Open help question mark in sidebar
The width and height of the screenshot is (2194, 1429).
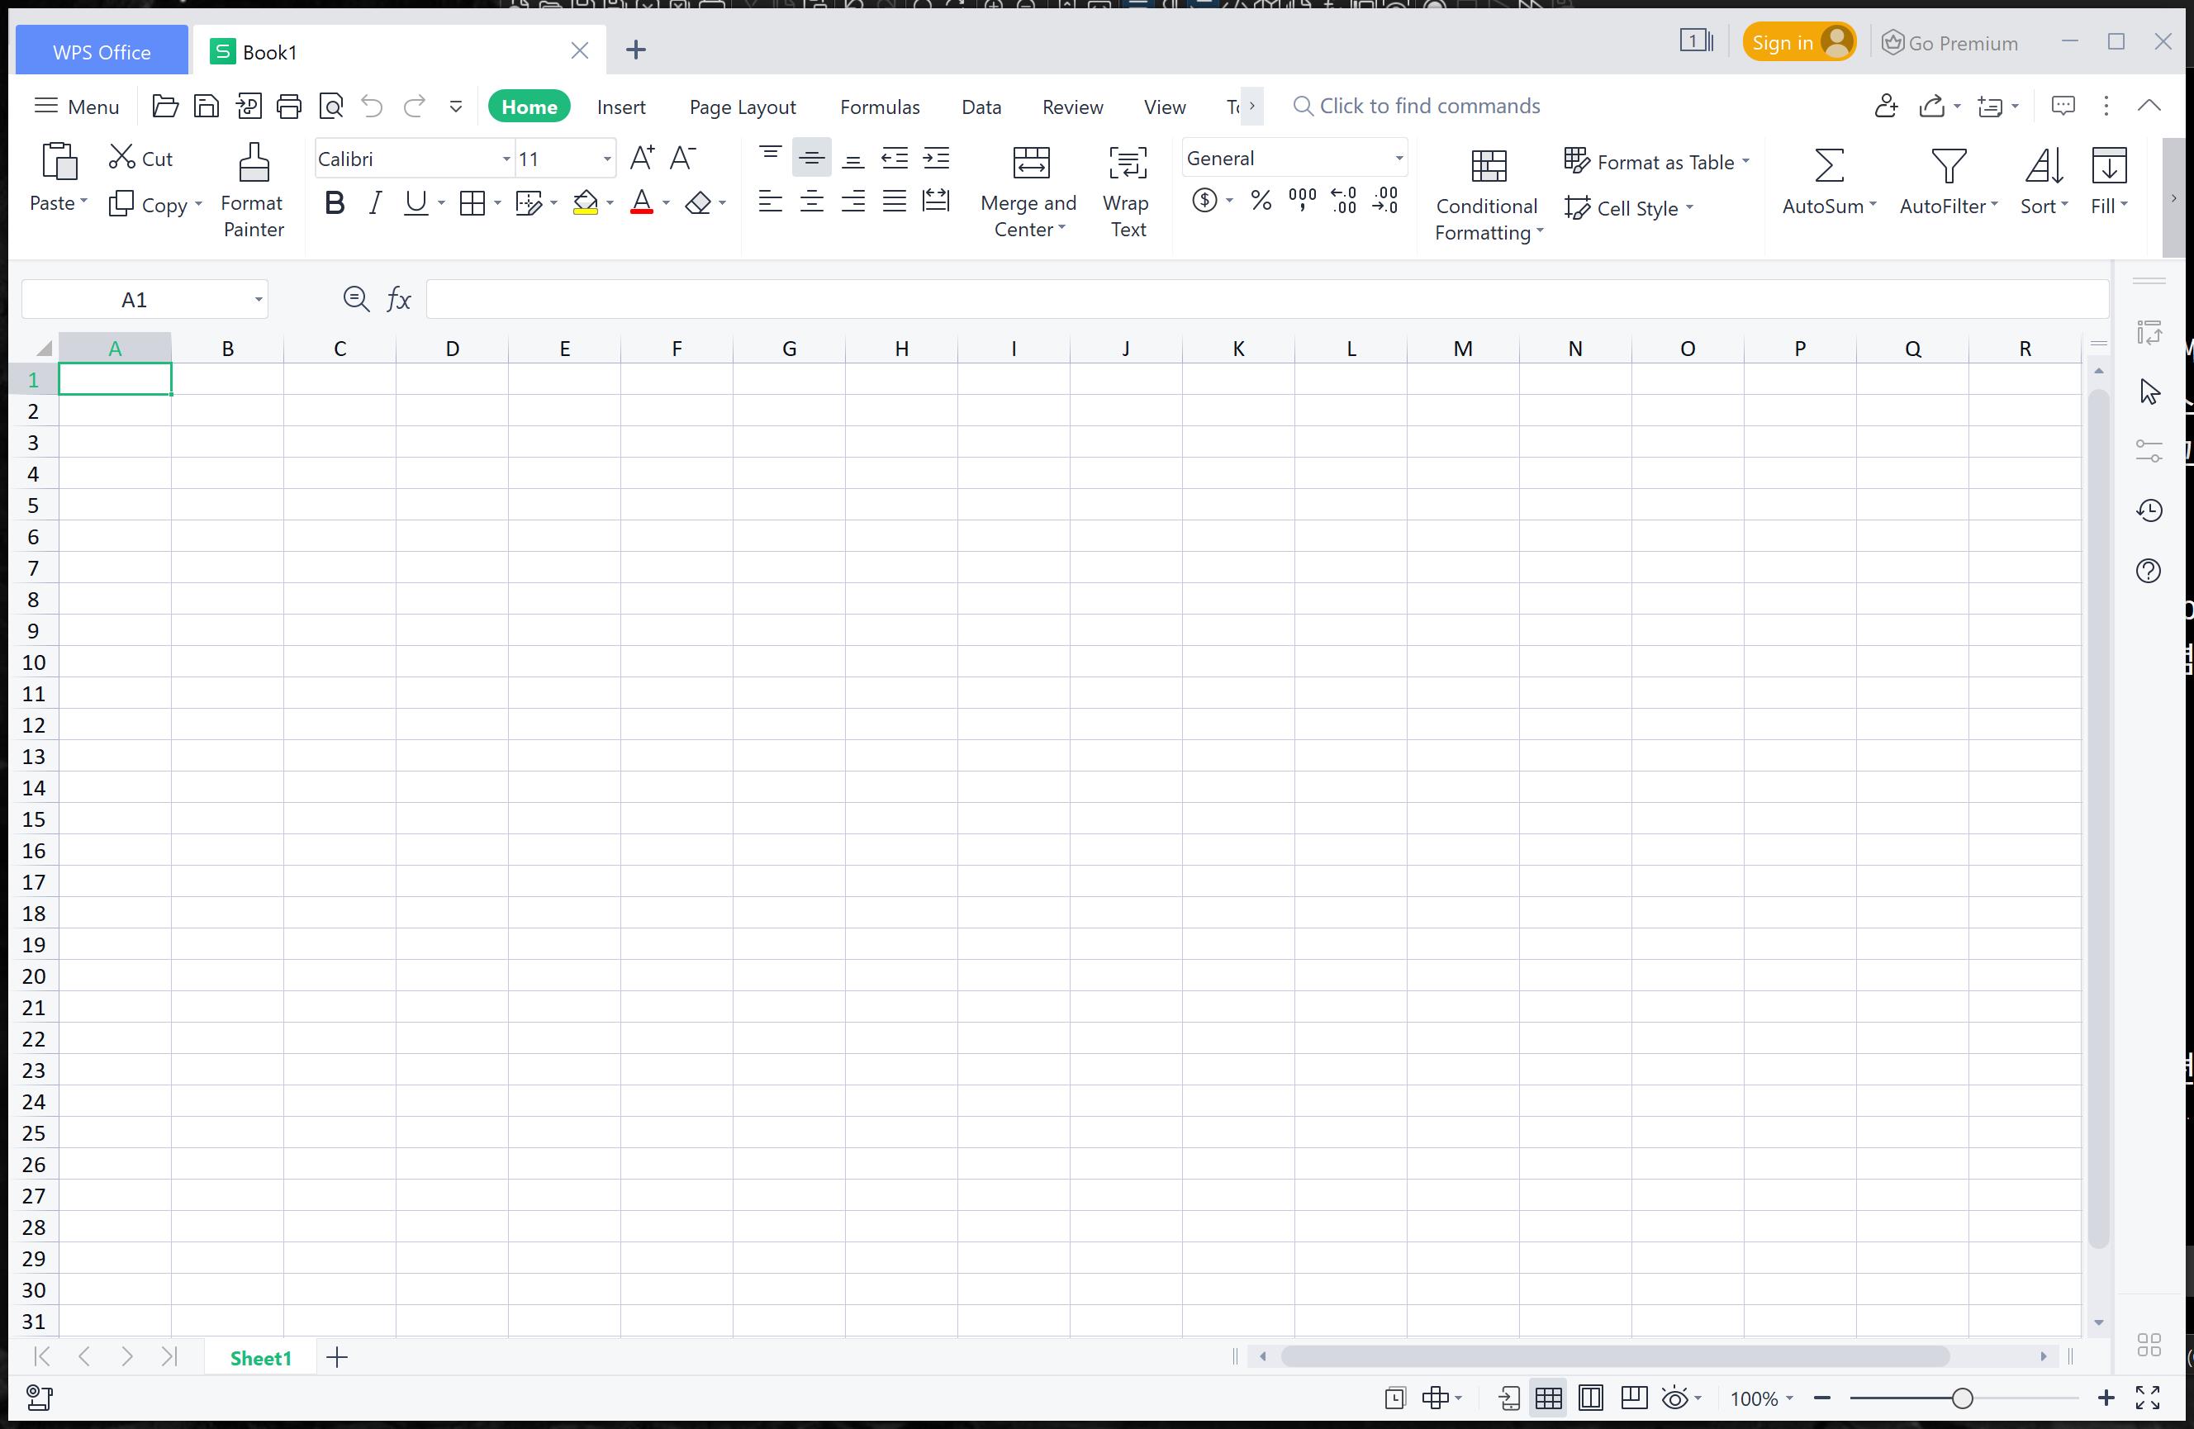(x=2149, y=571)
